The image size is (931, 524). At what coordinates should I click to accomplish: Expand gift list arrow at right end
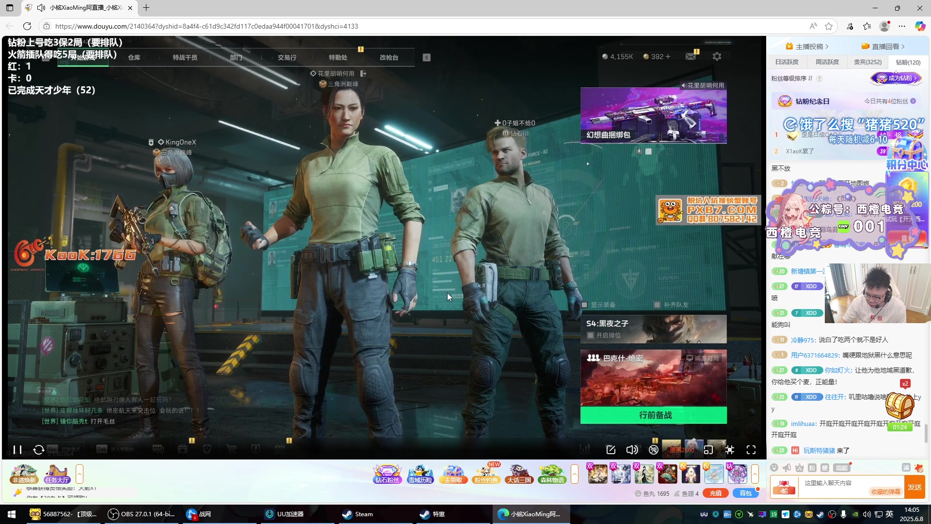(755, 474)
